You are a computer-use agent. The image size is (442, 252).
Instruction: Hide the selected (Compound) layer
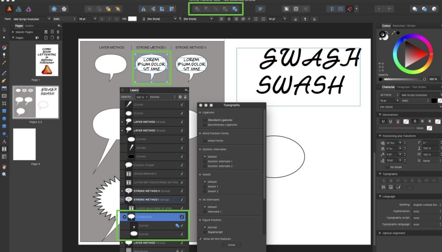pos(182,217)
